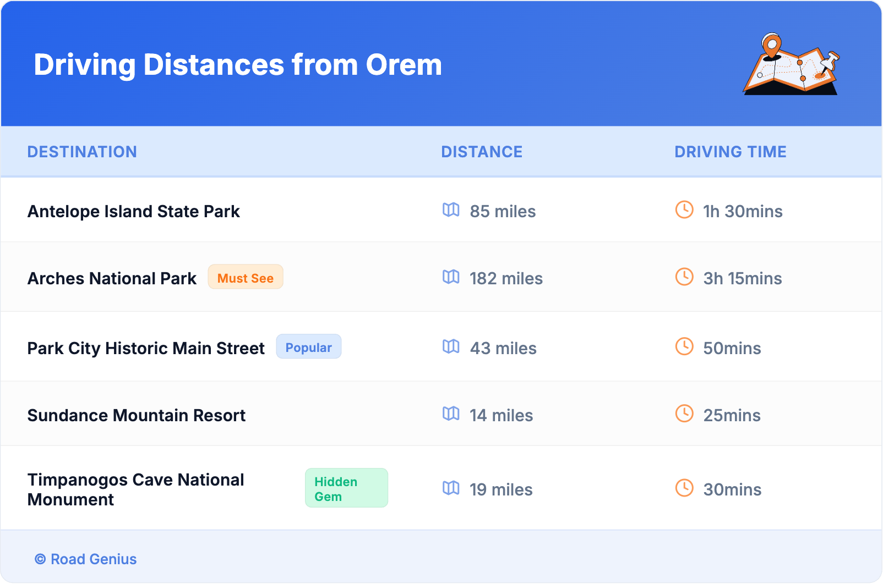The image size is (883, 584).
Task: Click the clock icon beside 25mins
Action: point(684,414)
